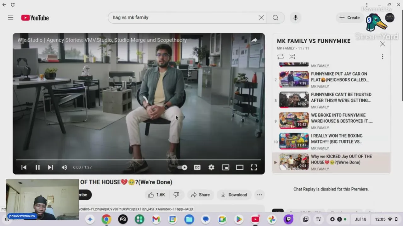Share the ad from video corner
Viewport: 403px width, 226px height.
[254, 40]
